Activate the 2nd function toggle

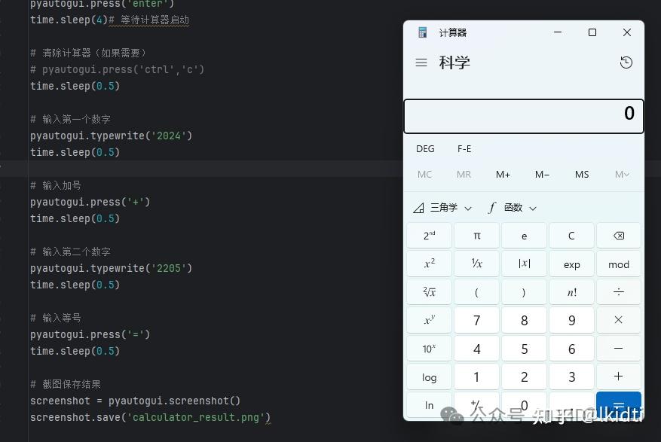coord(429,235)
